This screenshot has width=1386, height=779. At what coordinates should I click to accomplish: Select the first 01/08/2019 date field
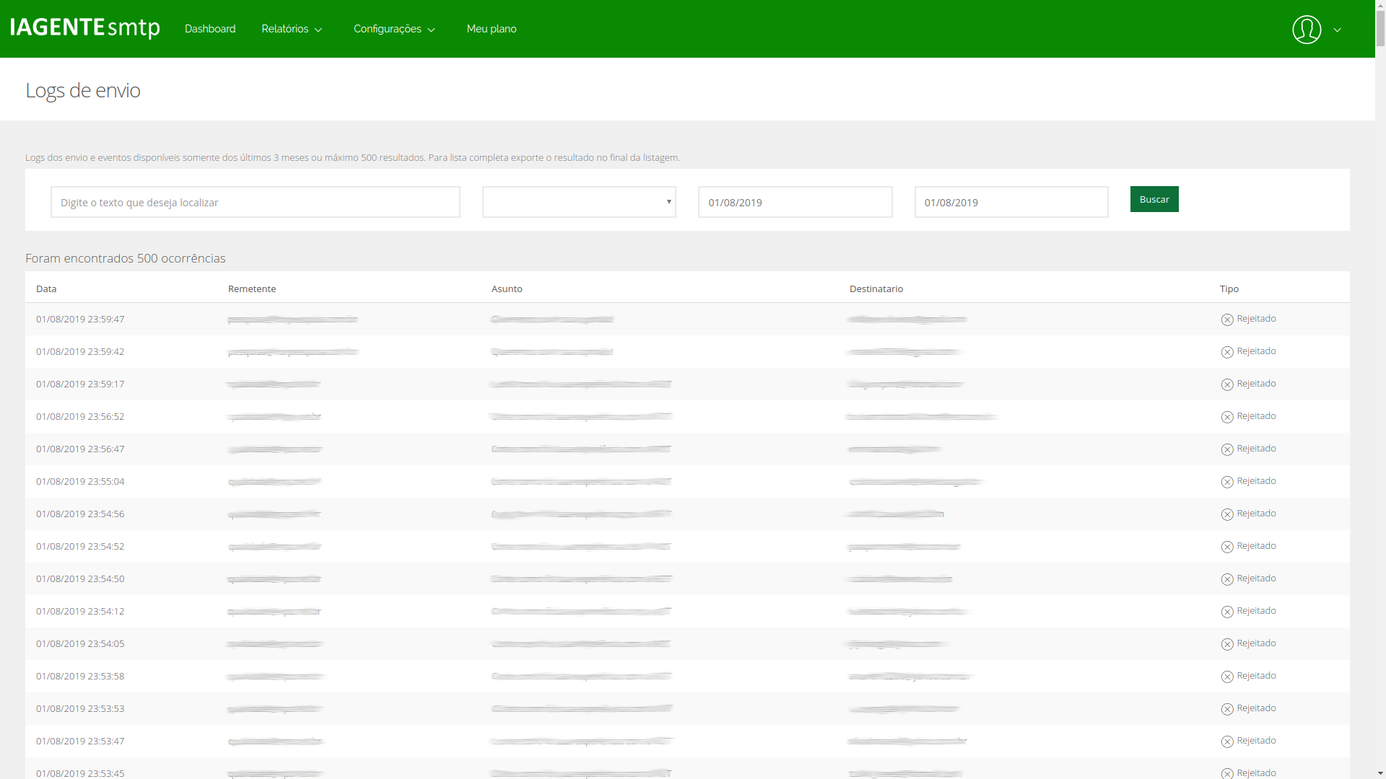(x=794, y=202)
